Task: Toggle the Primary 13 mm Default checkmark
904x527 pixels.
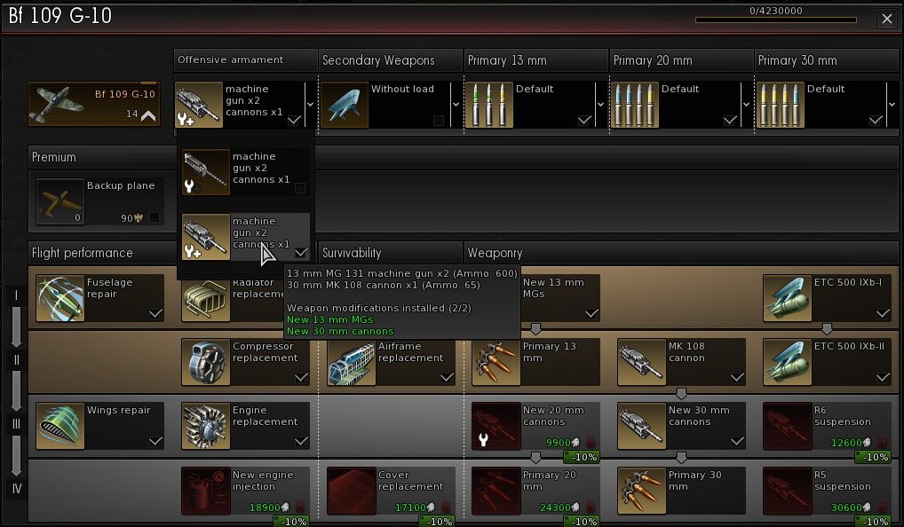Action: coord(584,120)
